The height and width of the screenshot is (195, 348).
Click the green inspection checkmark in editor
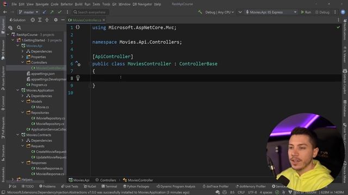338,28
